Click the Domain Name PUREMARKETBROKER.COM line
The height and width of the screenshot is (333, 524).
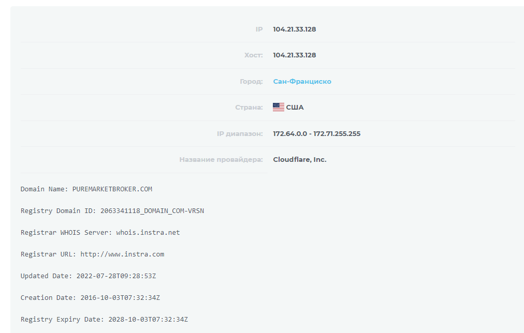86,189
